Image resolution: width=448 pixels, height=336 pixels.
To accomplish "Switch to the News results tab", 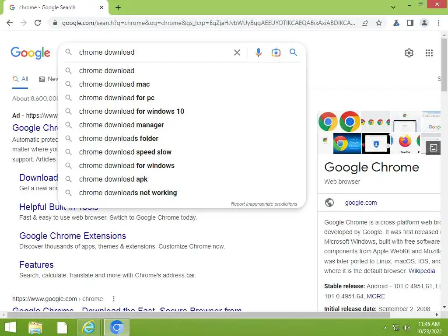I will [49, 79].
